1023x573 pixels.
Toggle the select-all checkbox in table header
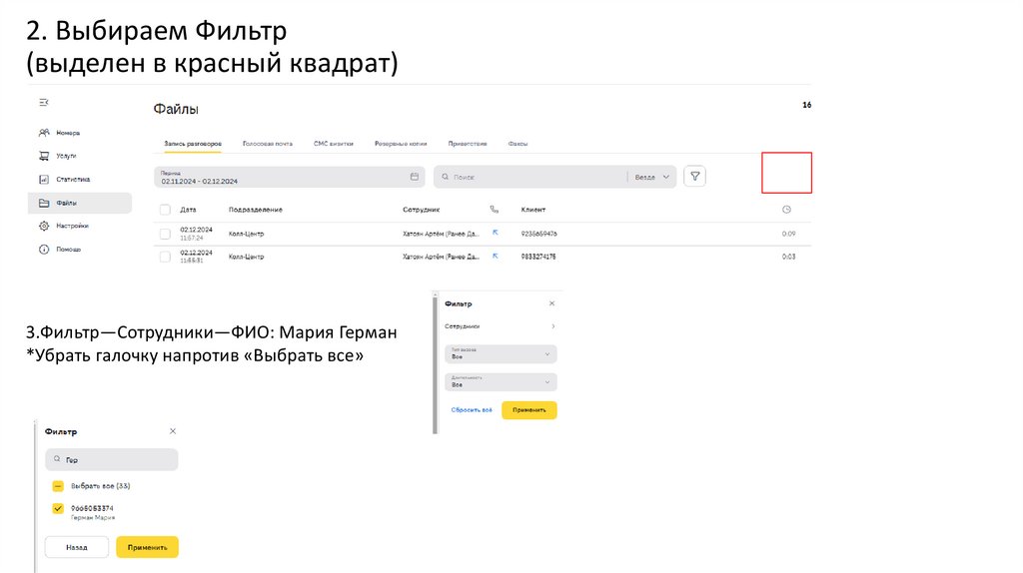tap(165, 210)
